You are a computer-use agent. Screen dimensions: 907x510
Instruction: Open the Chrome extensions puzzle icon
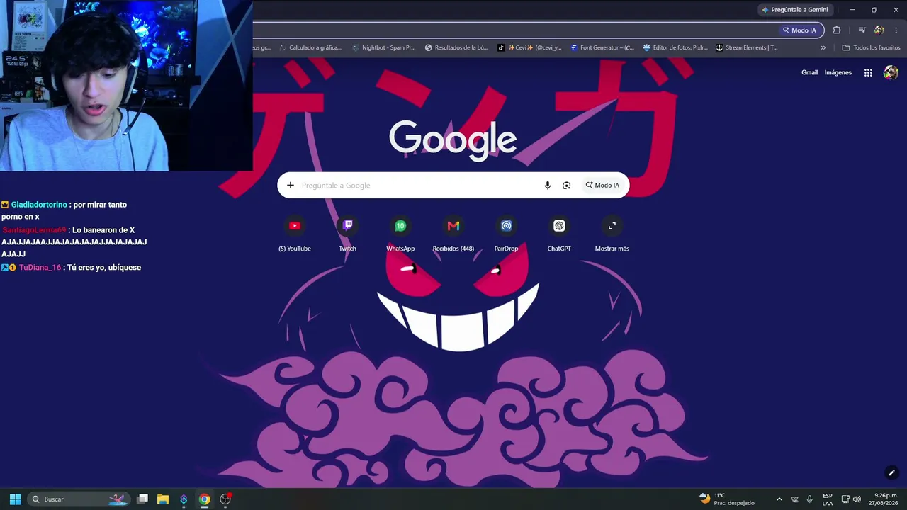[837, 30]
